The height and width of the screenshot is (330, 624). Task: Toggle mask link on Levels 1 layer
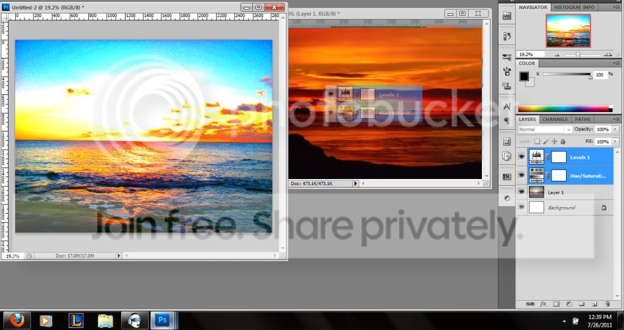click(548, 158)
